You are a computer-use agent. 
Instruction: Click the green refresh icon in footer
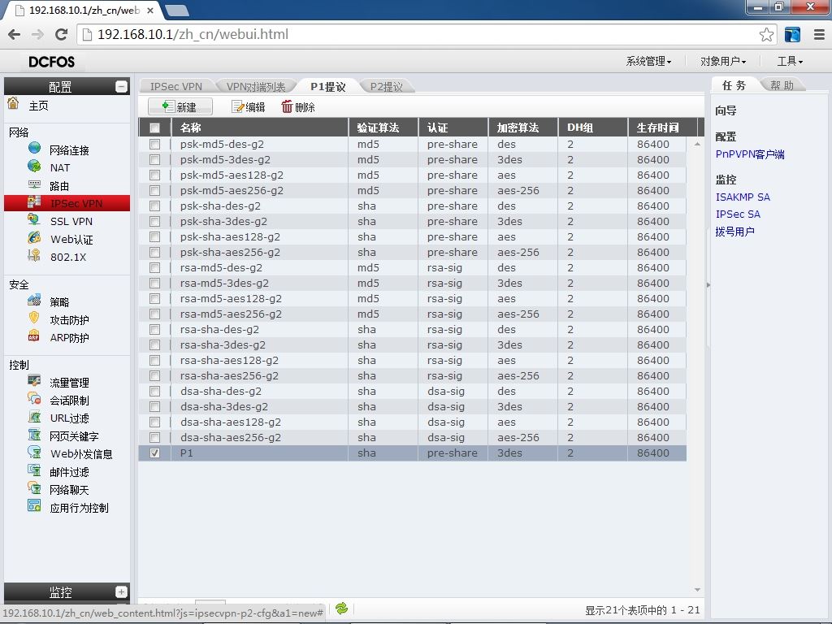coord(342,608)
